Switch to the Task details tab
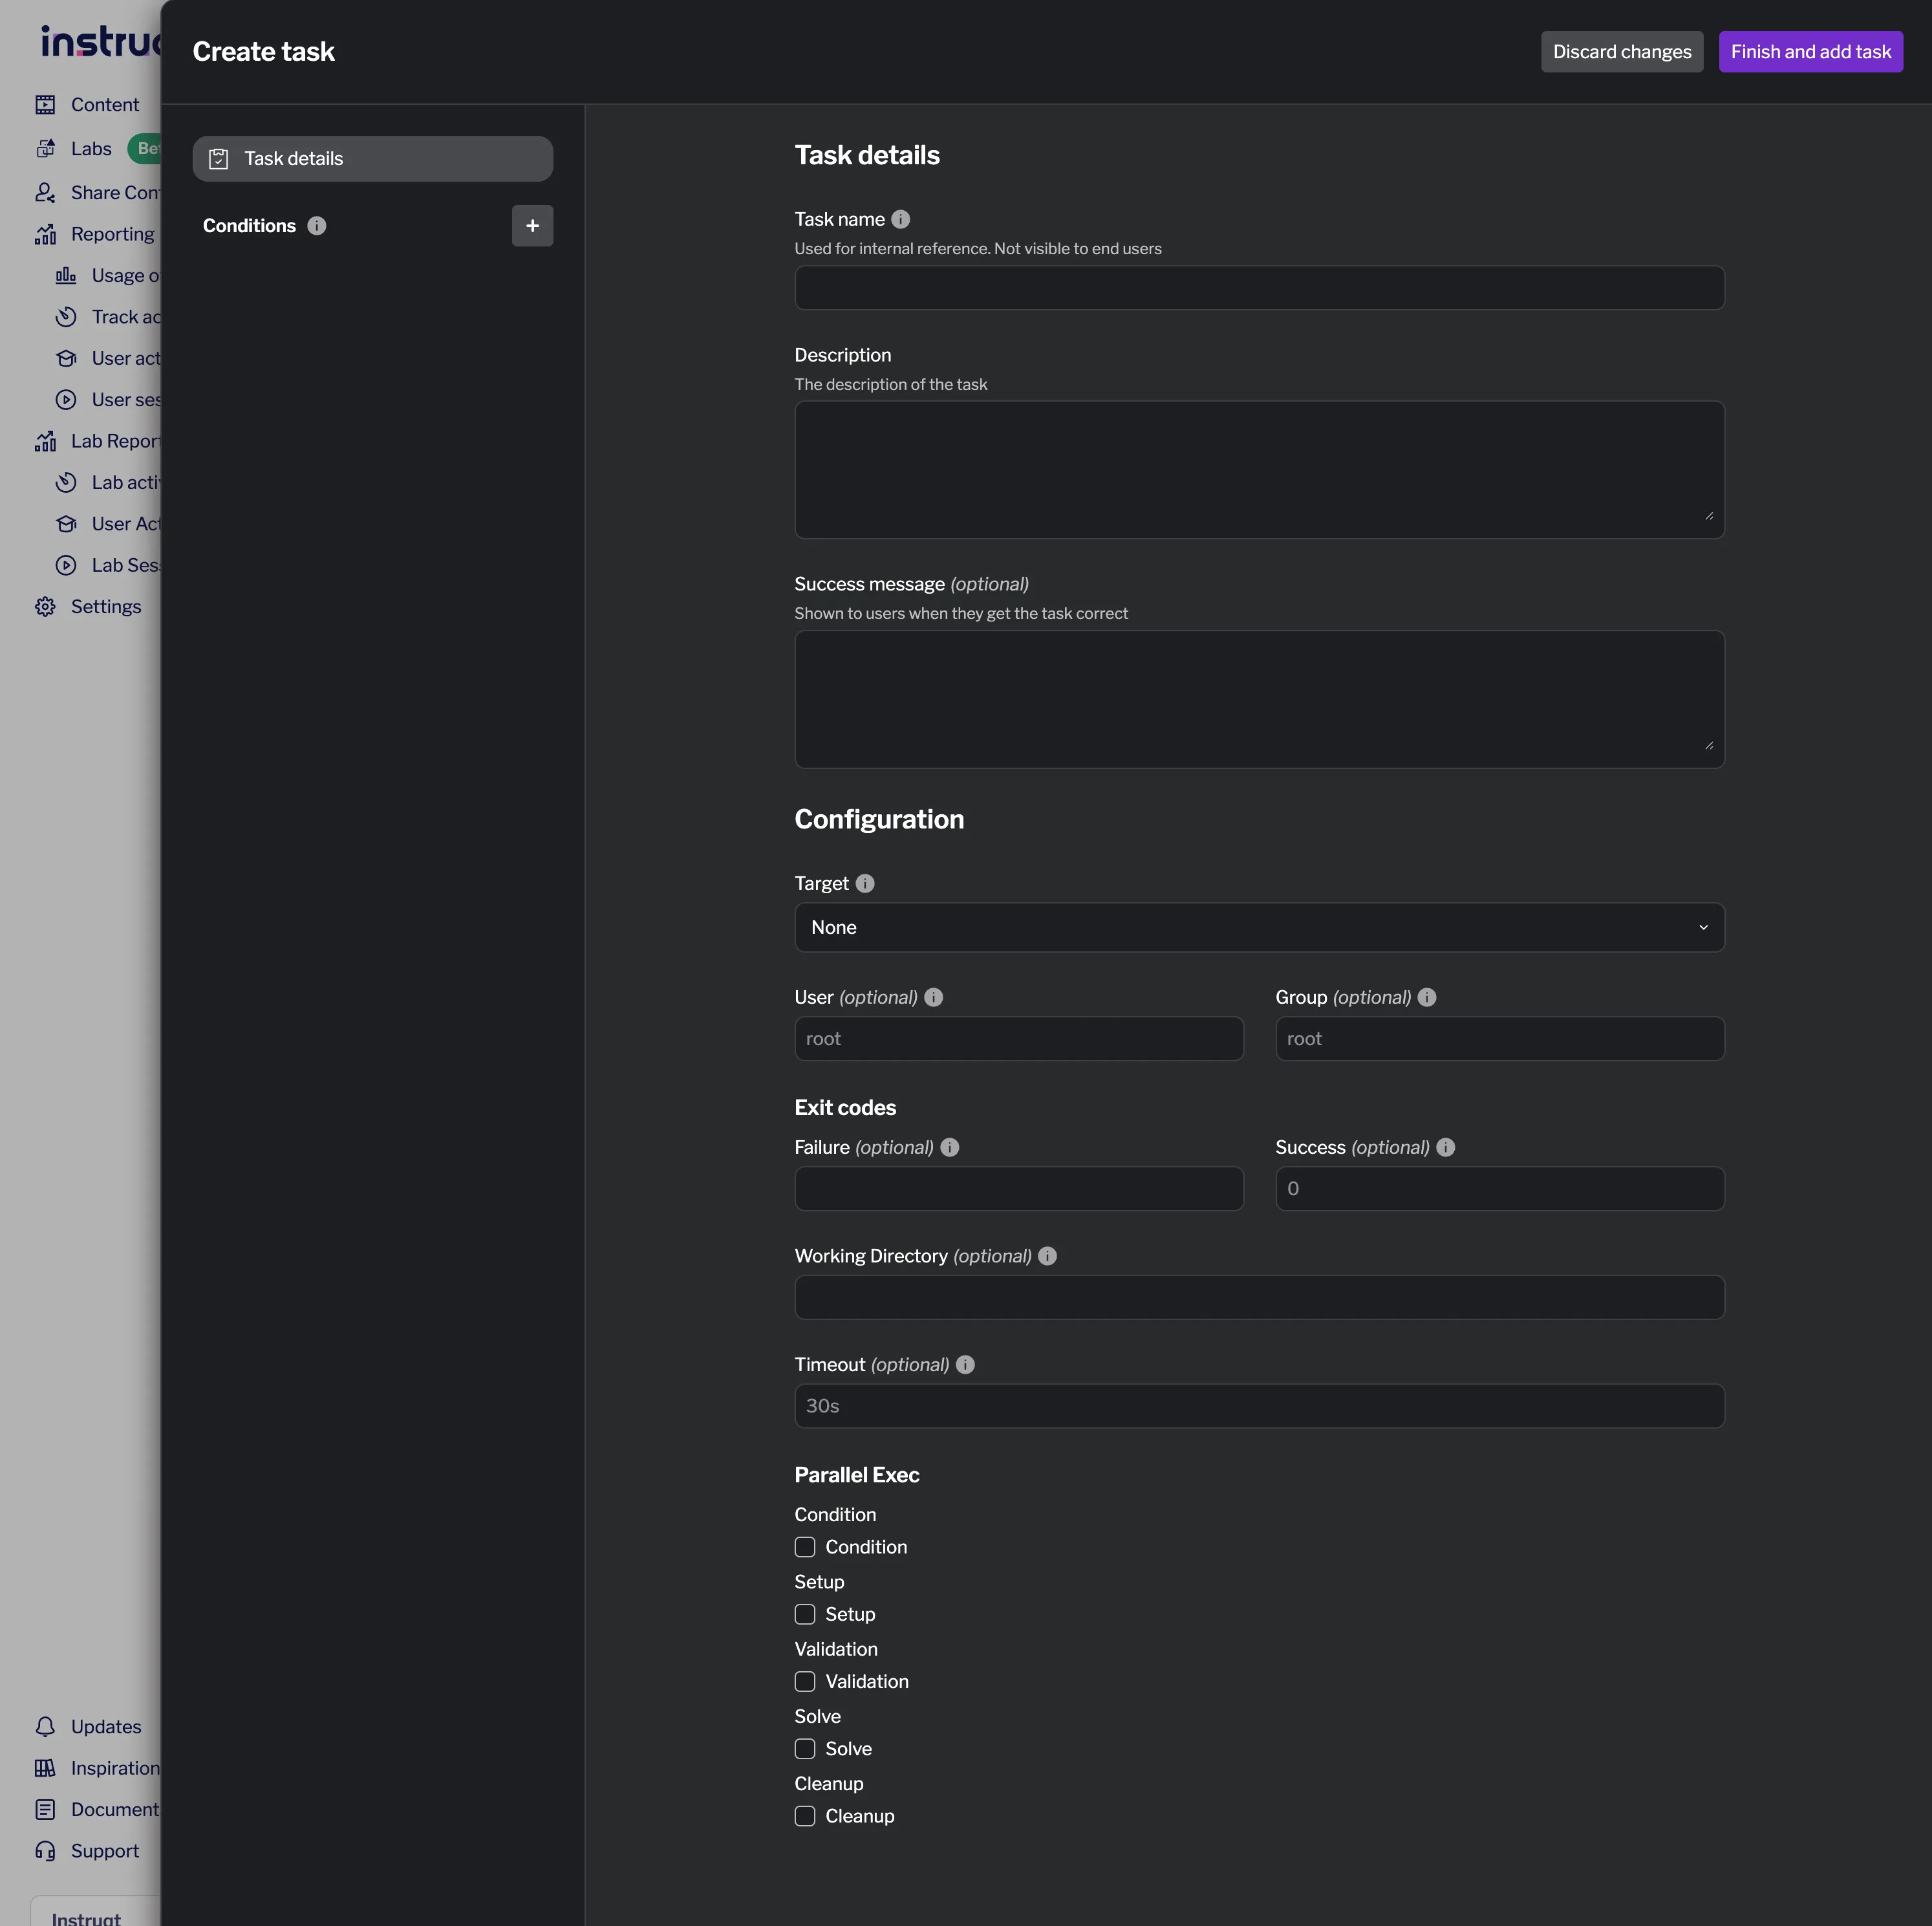 pyautogui.click(x=372, y=158)
